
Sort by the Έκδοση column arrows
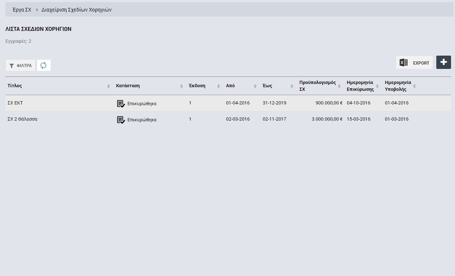pos(219,86)
